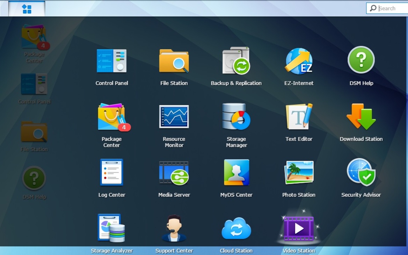Click the 'EZ-Internet' label text
This screenshot has width=408, height=255.
[299, 83]
